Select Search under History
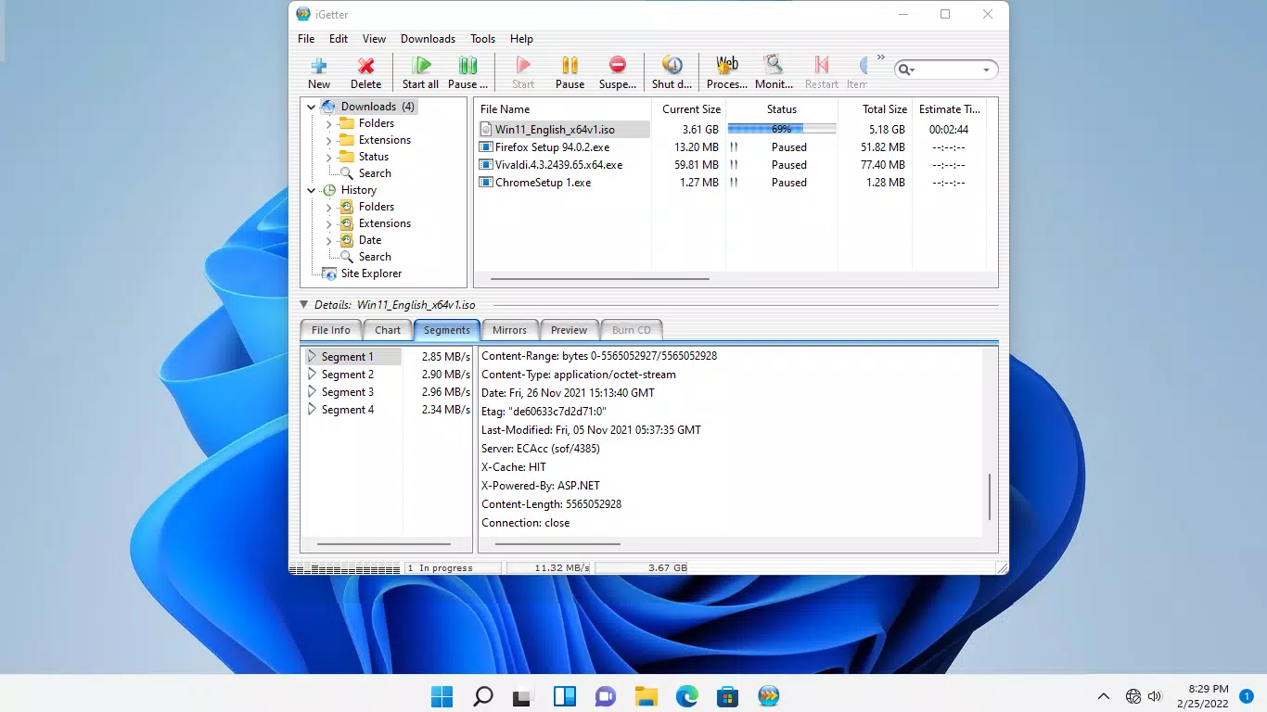1267x712 pixels. [x=375, y=257]
